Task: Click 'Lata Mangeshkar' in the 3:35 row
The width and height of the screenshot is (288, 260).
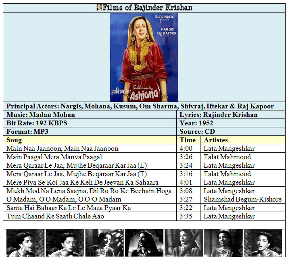Action: [x=229, y=216]
